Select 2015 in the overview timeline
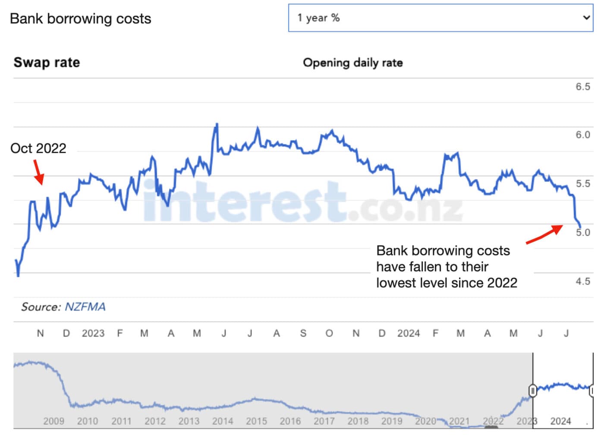The image size is (604, 435). (x=256, y=421)
